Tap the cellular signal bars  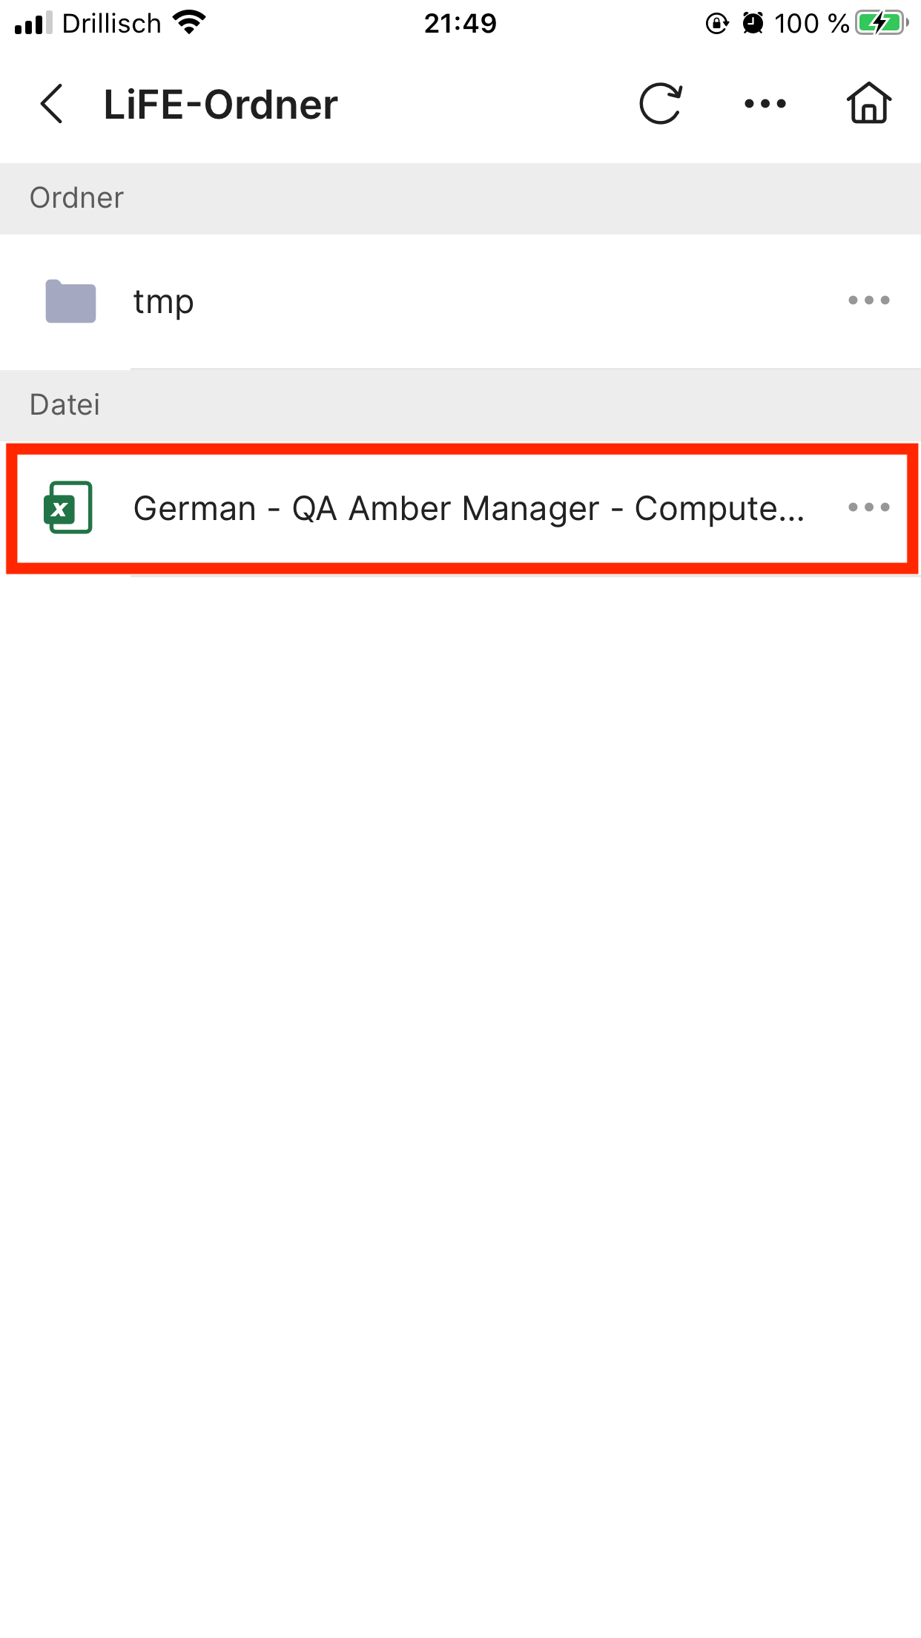tap(33, 24)
